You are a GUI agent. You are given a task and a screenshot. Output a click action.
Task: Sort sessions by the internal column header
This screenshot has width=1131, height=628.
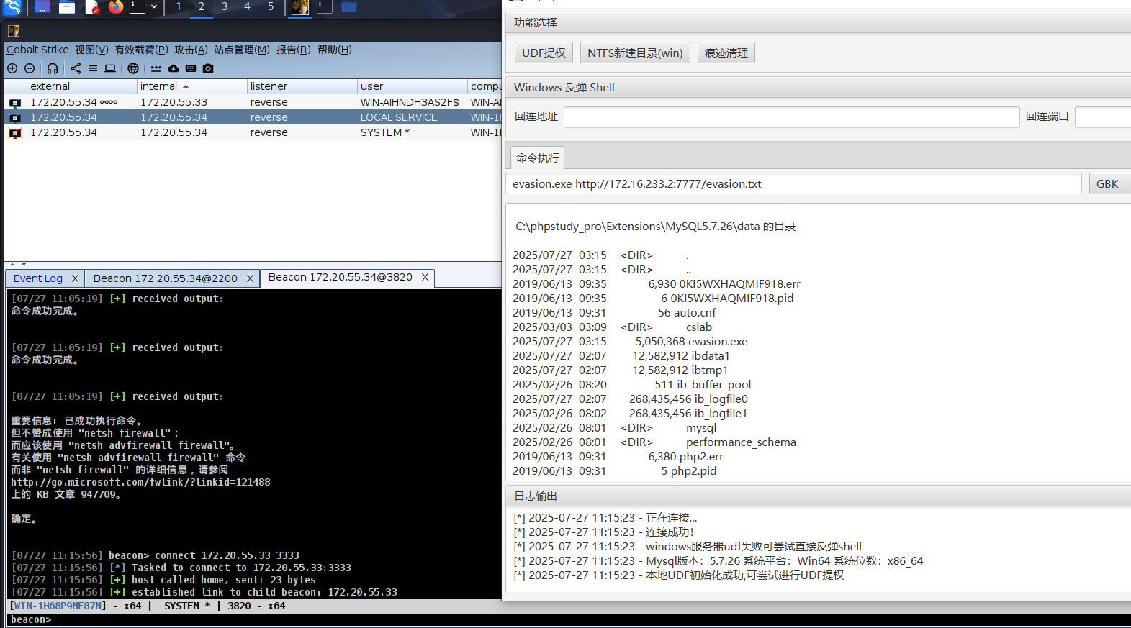coord(191,86)
